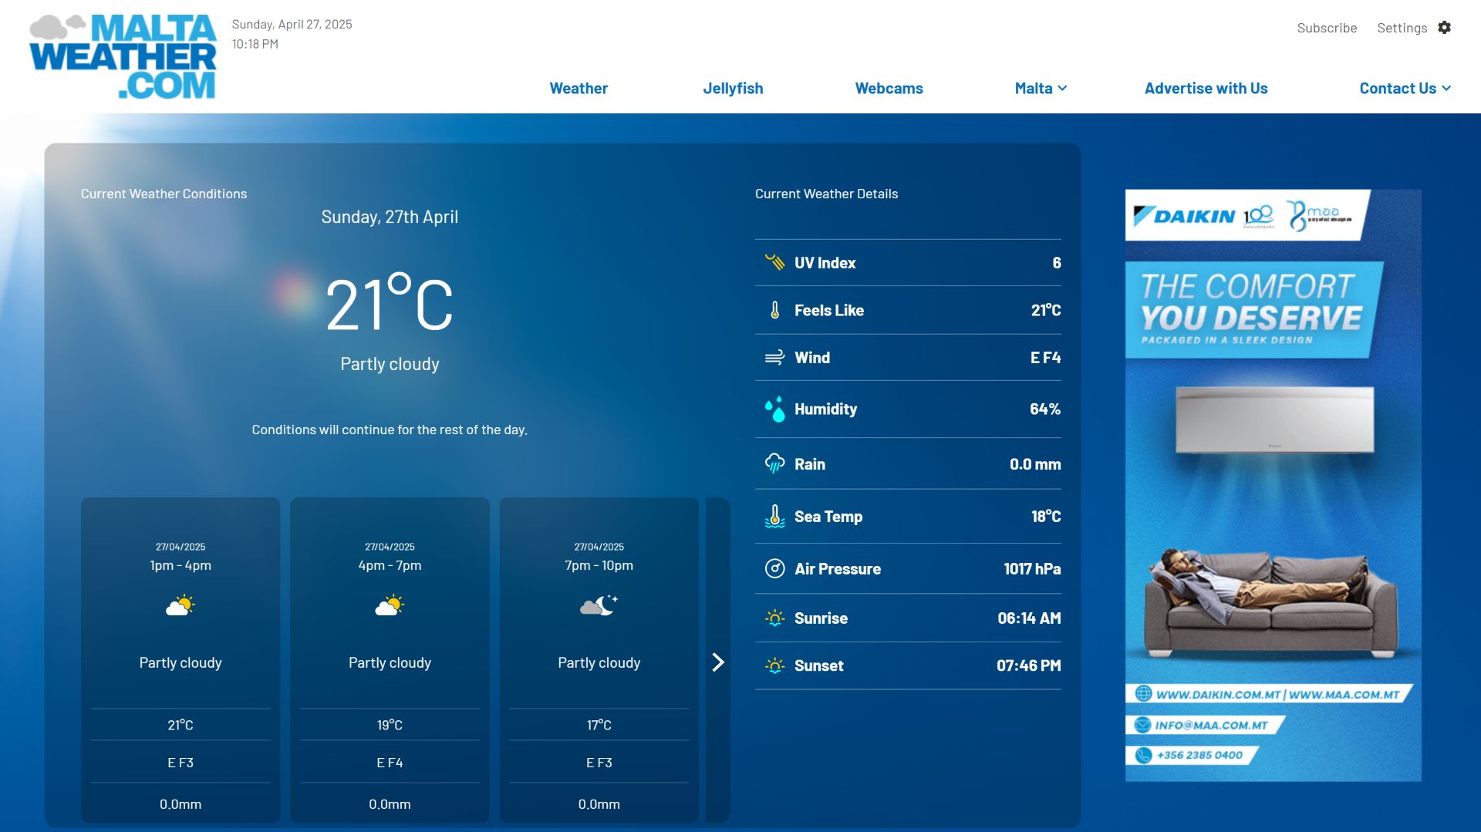This screenshot has height=832, width=1481.
Task: Click the 4pm - 7pm partly cloudy icon
Action: (x=390, y=605)
